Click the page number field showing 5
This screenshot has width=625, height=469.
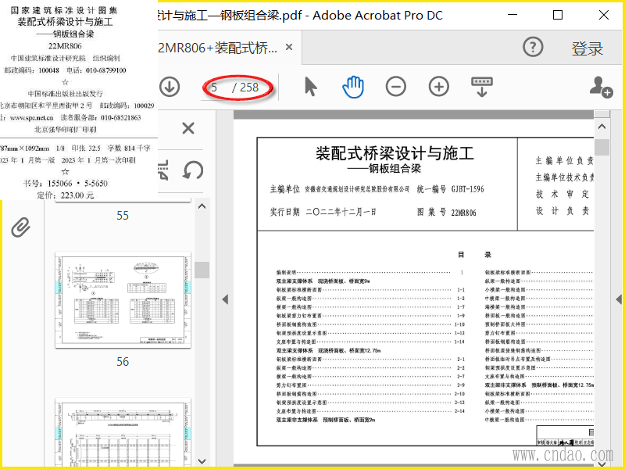(214, 88)
